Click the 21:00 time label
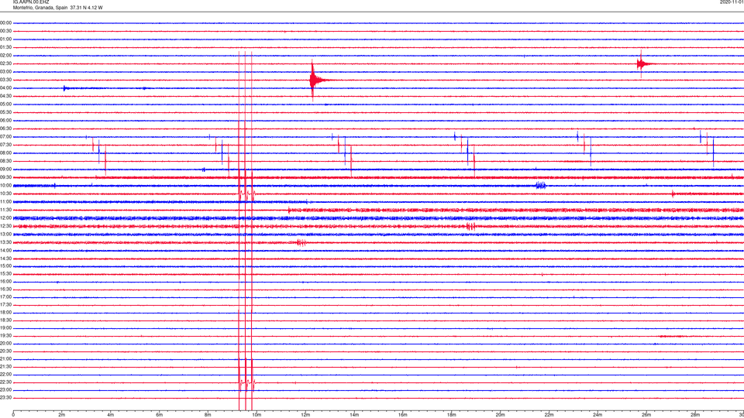This screenshot has width=744, height=418. coord(5,358)
